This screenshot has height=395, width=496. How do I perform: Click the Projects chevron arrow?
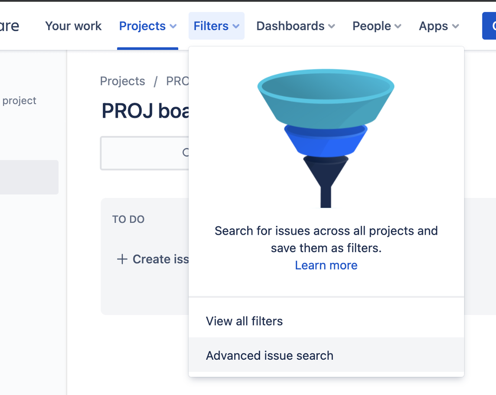pos(173,26)
